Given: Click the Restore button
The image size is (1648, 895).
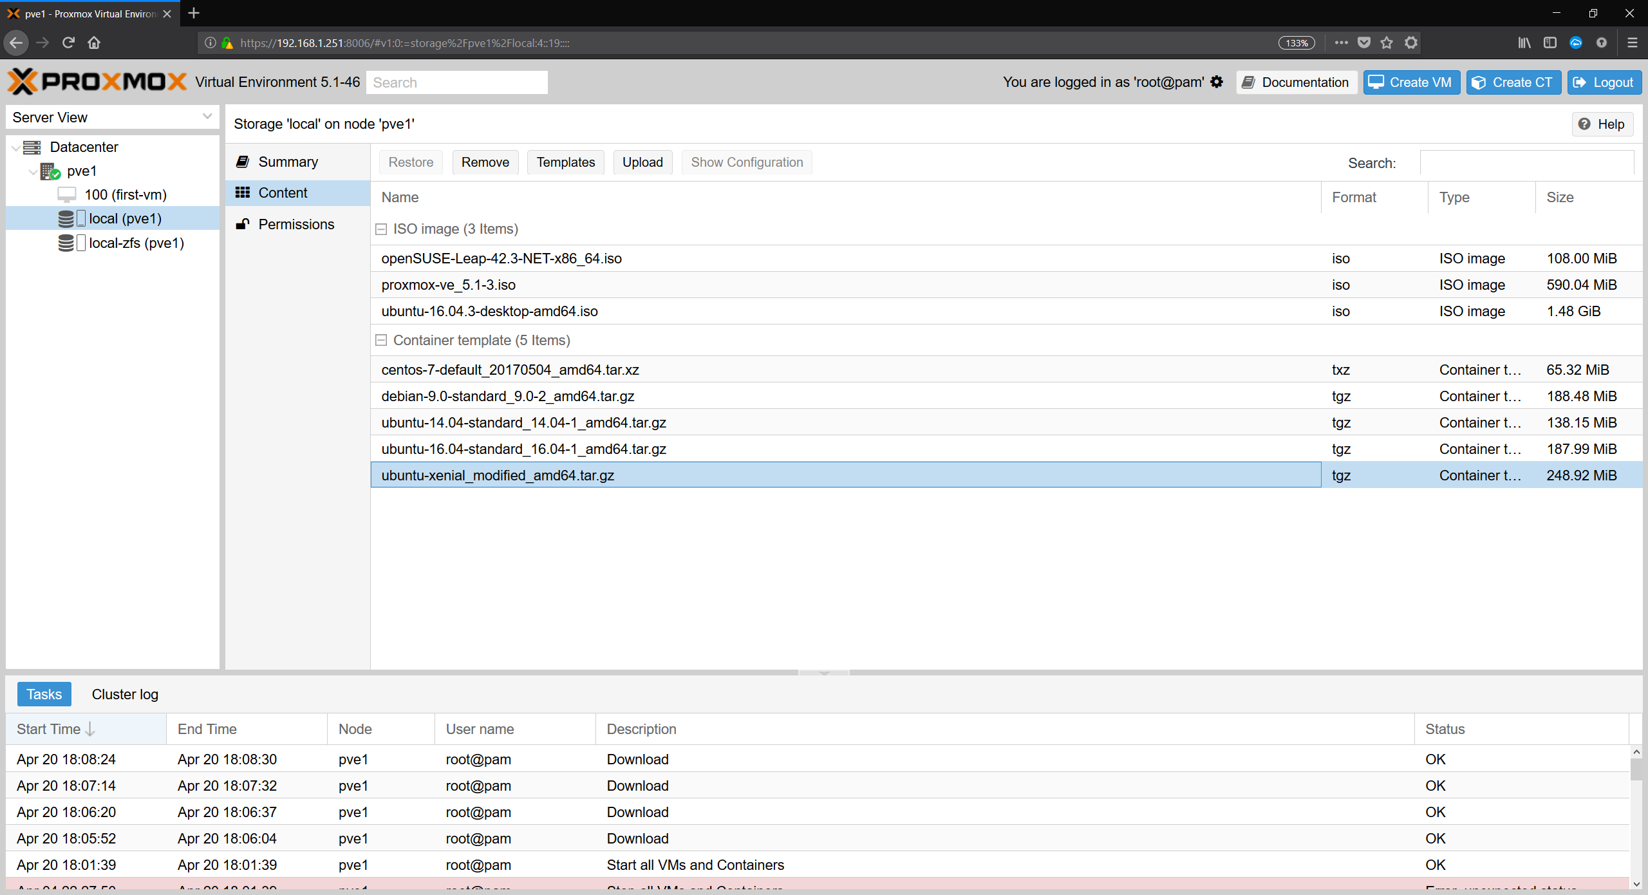Looking at the screenshot, I should pyautogui.click(x=409, y=161).
